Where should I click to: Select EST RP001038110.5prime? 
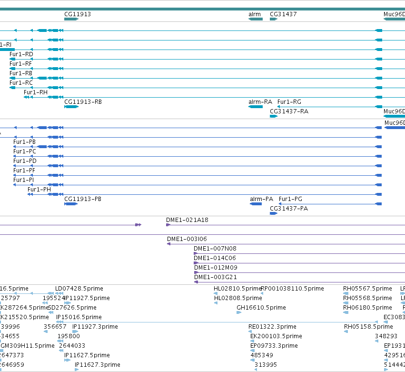[x=292, y=289]
